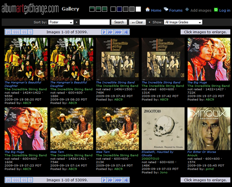Click bottom pager's double-arrow back button
The image size is (232, 187).
click(24, 180)
